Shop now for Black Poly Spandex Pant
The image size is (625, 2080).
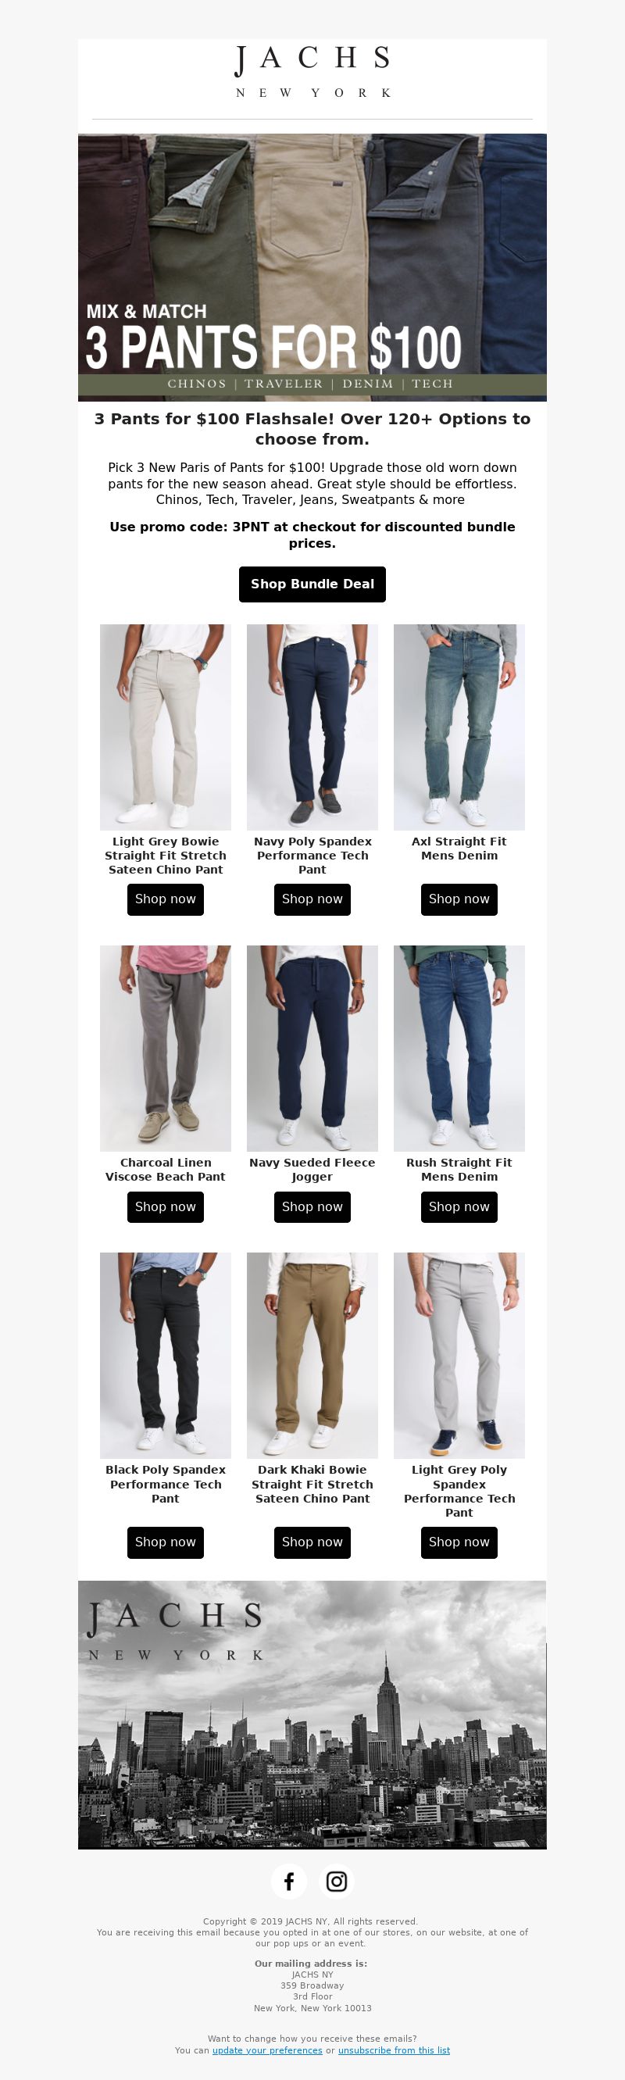pyautogui.click(x=166, y=1542)
